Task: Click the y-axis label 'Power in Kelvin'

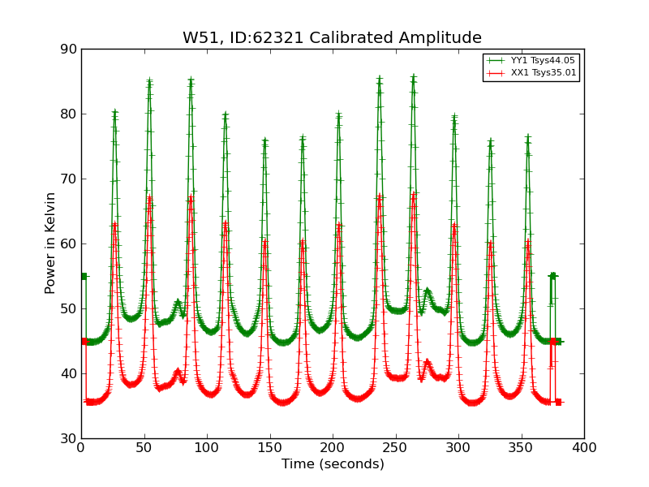Action: 49,243
